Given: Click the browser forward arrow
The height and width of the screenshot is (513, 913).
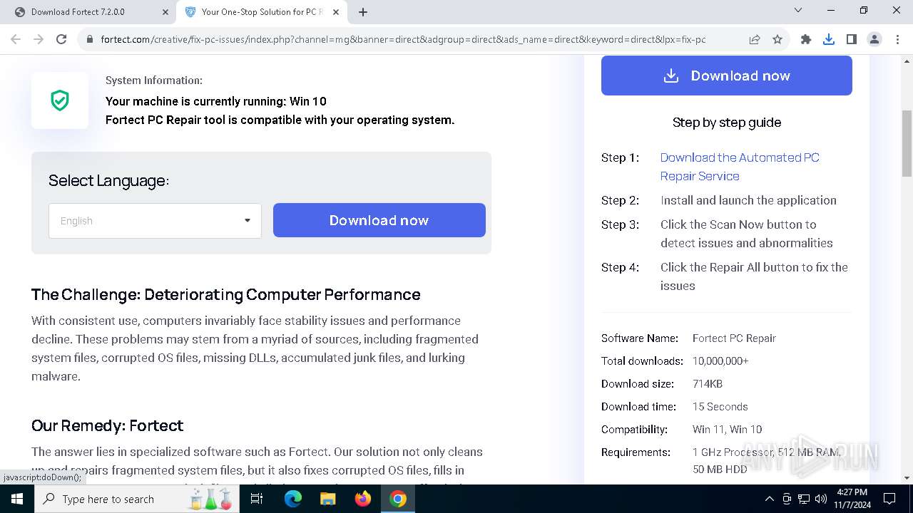Looking at the screenshot, I should click(39, 39).
